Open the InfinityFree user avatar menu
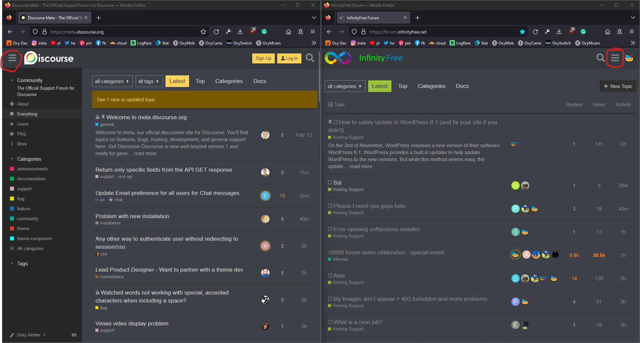Viewport: 640px width, 343px height. point(629,58)
